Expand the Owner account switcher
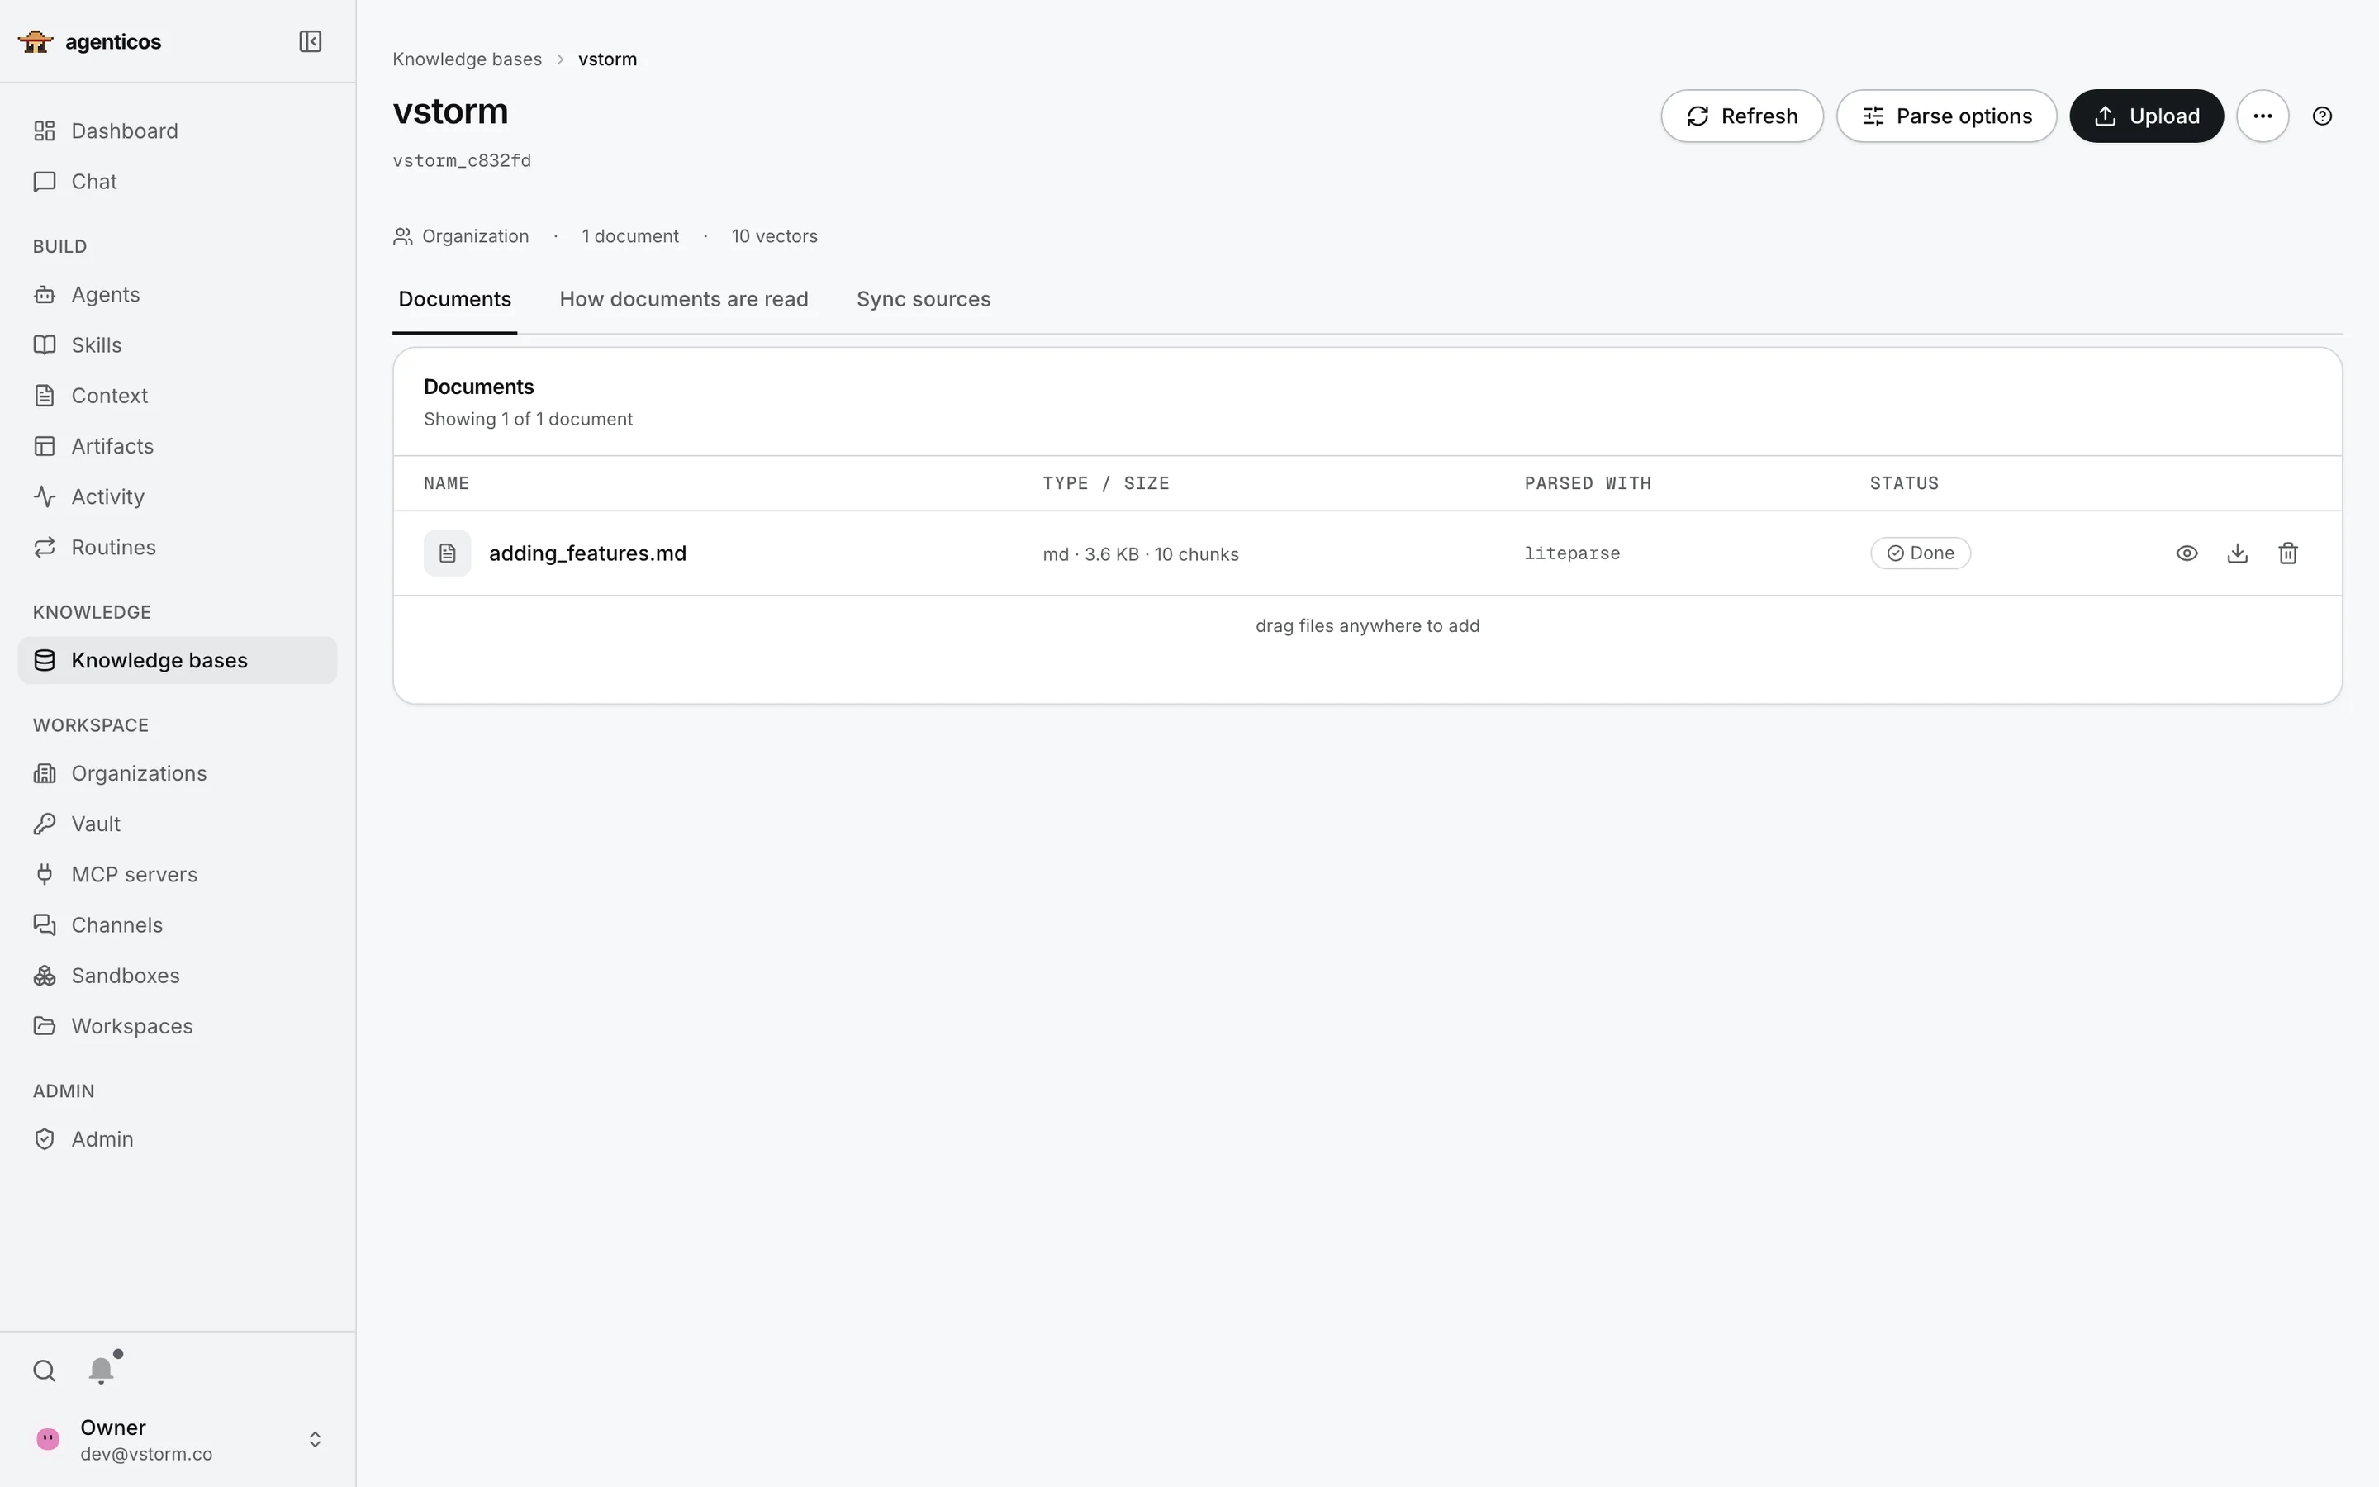The width and height of the screenshot is (2379, 1487). (x=315, y=1440)
